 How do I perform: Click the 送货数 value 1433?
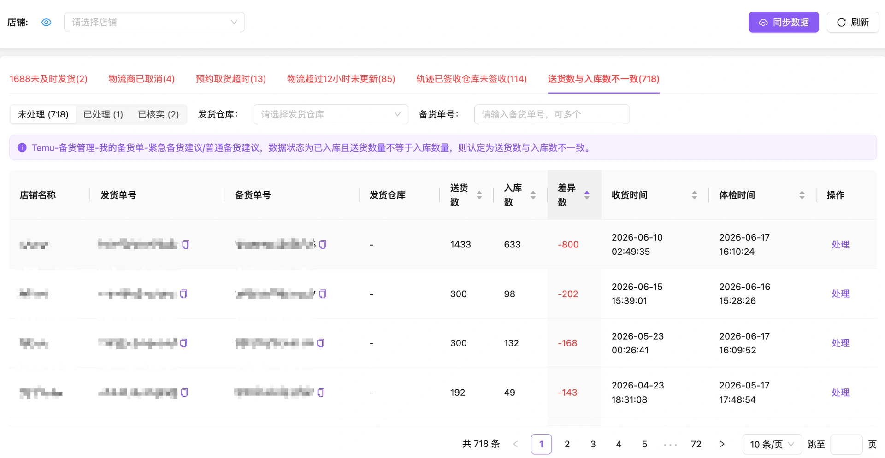[460, 244]
